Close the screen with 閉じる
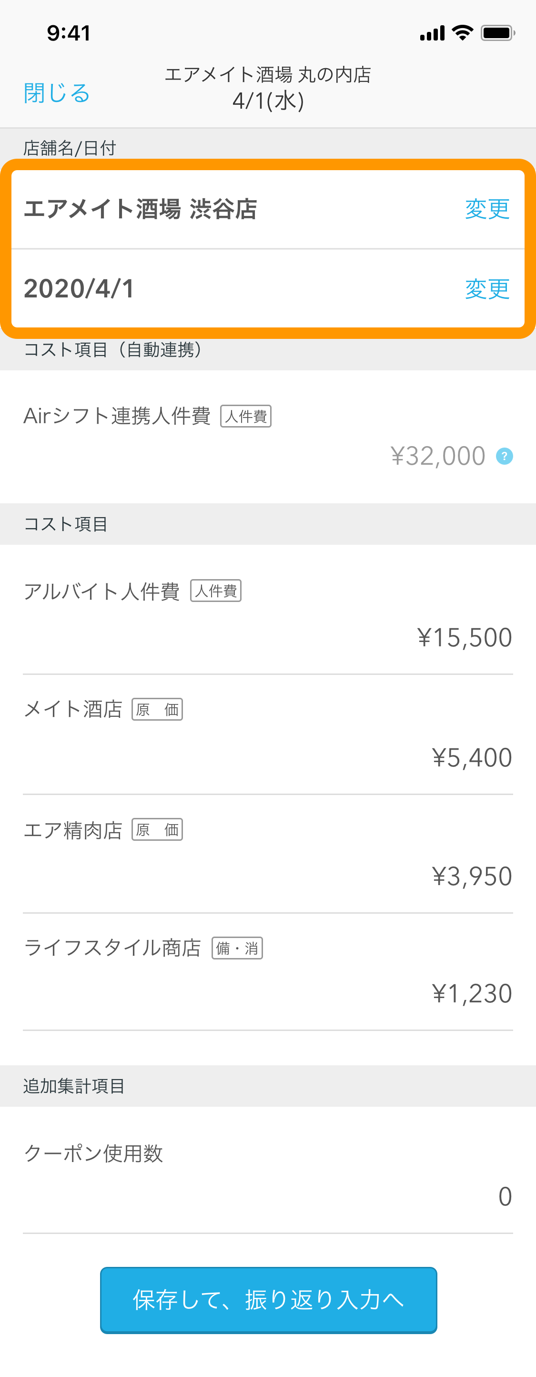The image size is (536, 1377). pyautogui.click(x=57, y=93)
